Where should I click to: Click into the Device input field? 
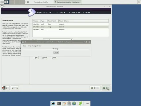coord(56,39)
